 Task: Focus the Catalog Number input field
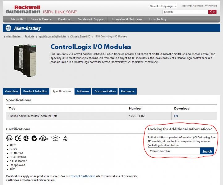[174, 151]
